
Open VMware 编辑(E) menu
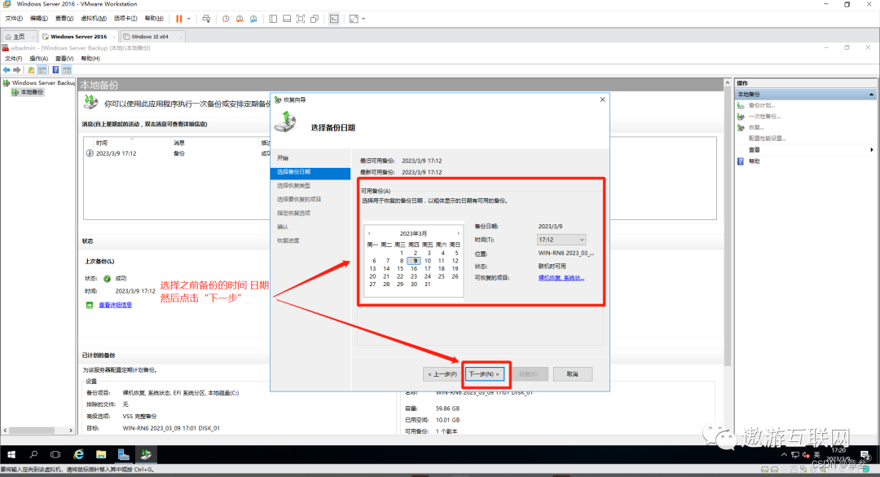pyautogui.click(x=39, y=19)
